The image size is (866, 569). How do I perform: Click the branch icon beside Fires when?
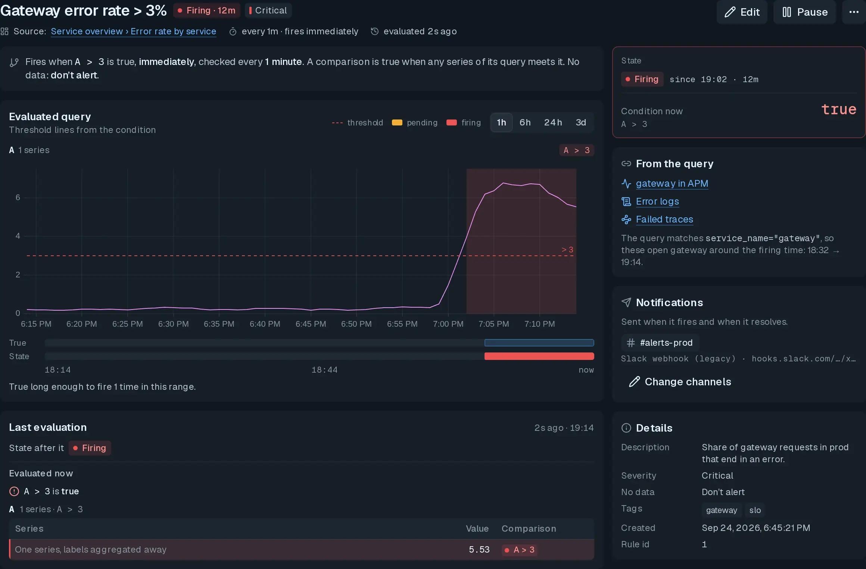click(x=14, y=62)
